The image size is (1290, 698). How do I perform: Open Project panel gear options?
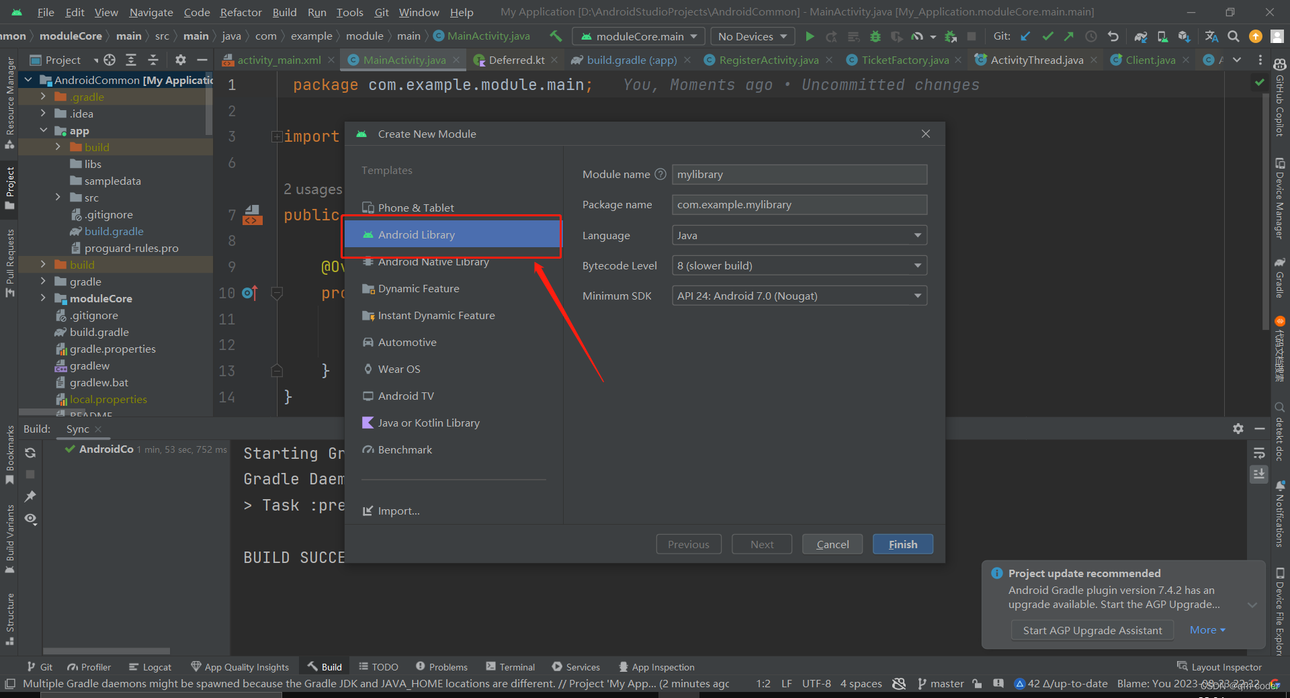click(x=180, y=60)
